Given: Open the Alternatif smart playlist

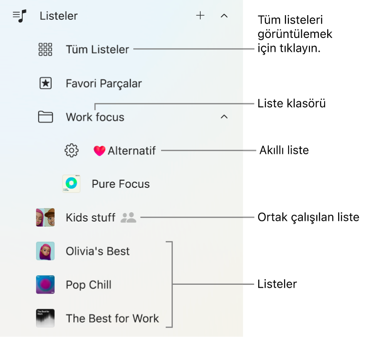Looking at the screenshot, I should click(132, 151).
